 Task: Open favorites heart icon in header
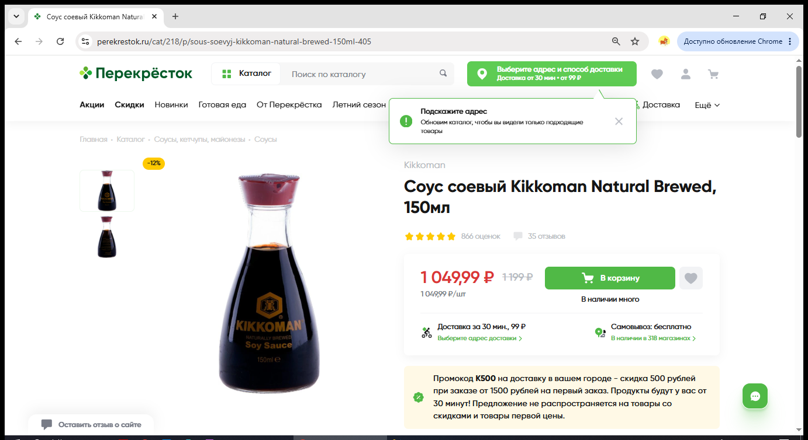(x=657, y=74)
